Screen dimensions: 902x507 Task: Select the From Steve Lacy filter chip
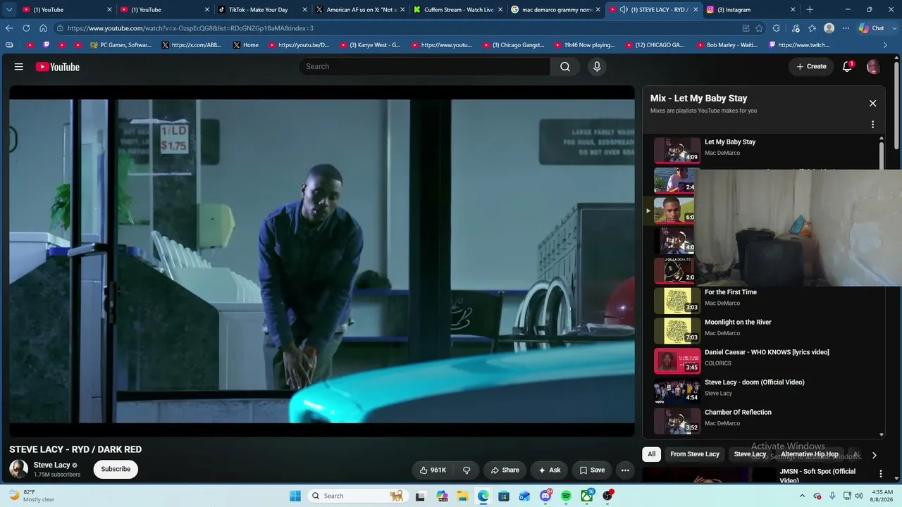coord(695,454)
